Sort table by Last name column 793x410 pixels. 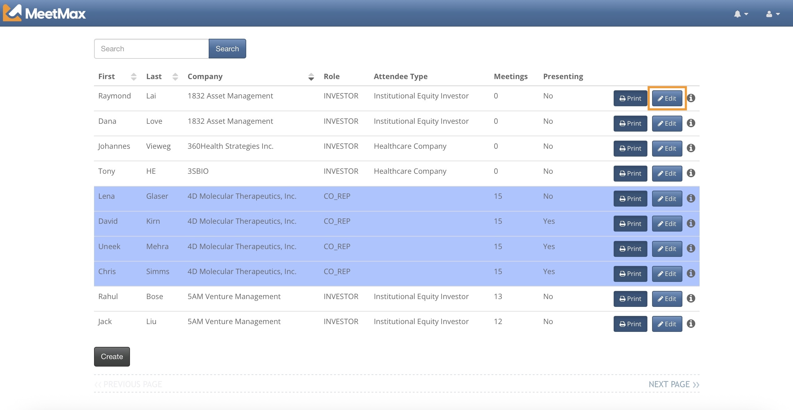175,77
